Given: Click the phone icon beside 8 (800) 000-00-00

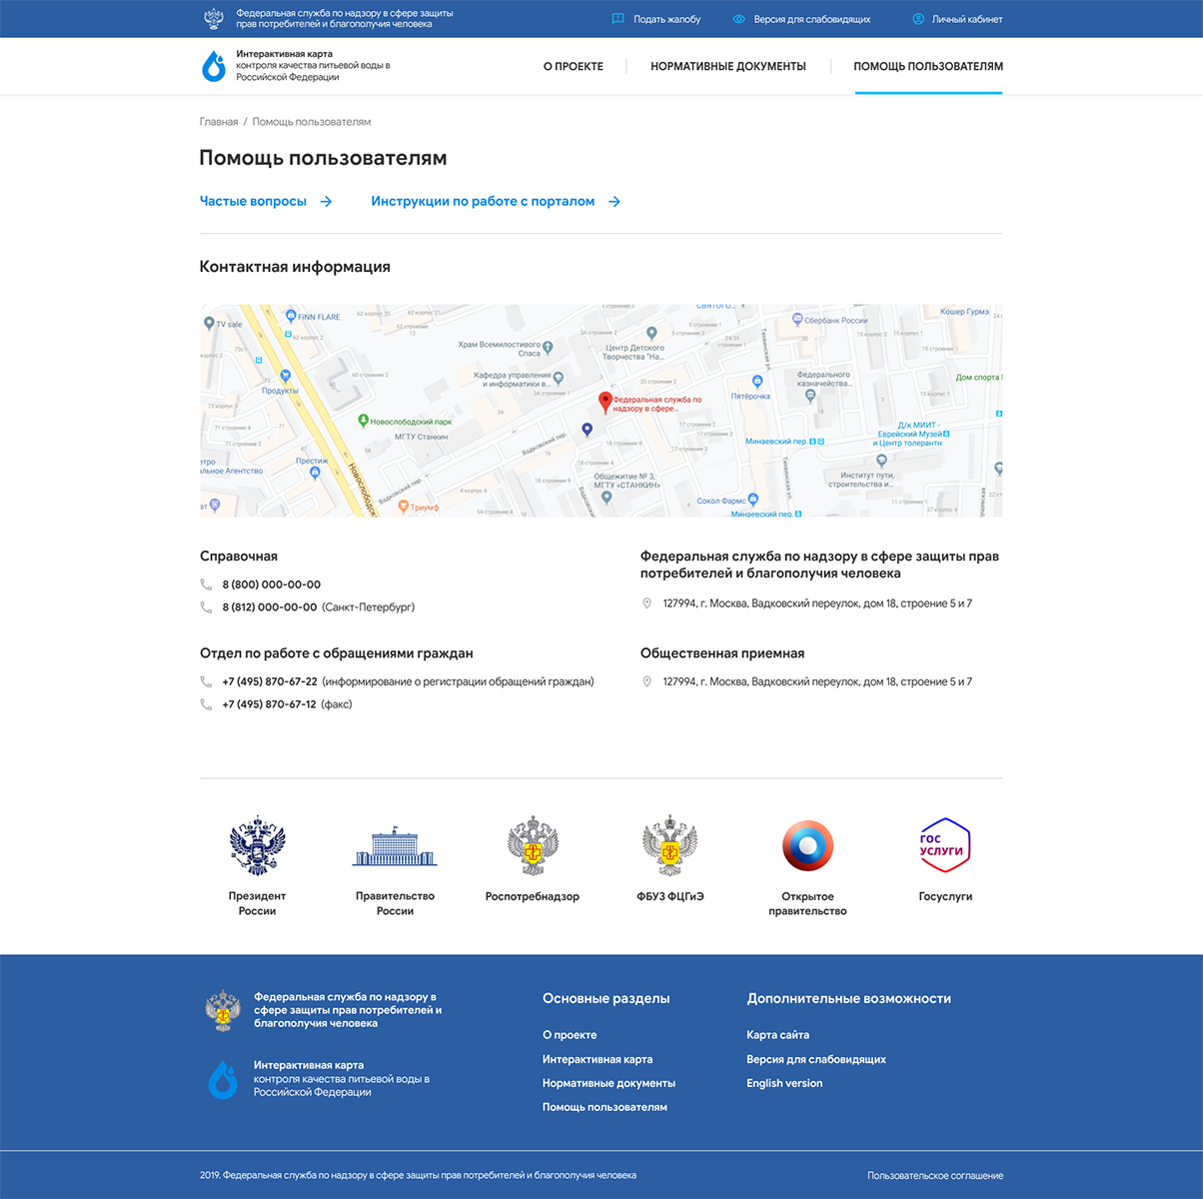Looking at the screenshot, I should [x=206, y=585].
